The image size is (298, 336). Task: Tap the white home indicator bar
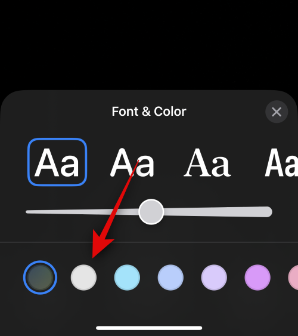click(149, 328)
